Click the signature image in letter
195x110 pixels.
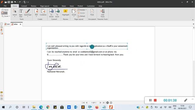[56, 66]
